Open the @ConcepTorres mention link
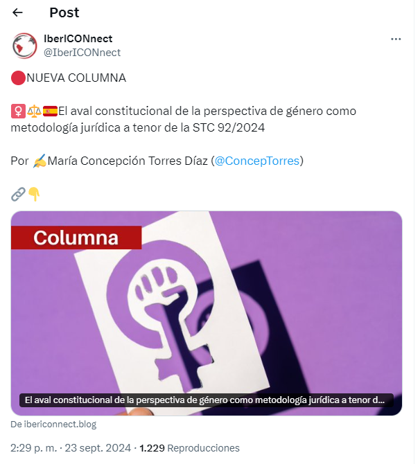Image resolution: width=420 pixels, height=464 pixels. tap(257, 161)
